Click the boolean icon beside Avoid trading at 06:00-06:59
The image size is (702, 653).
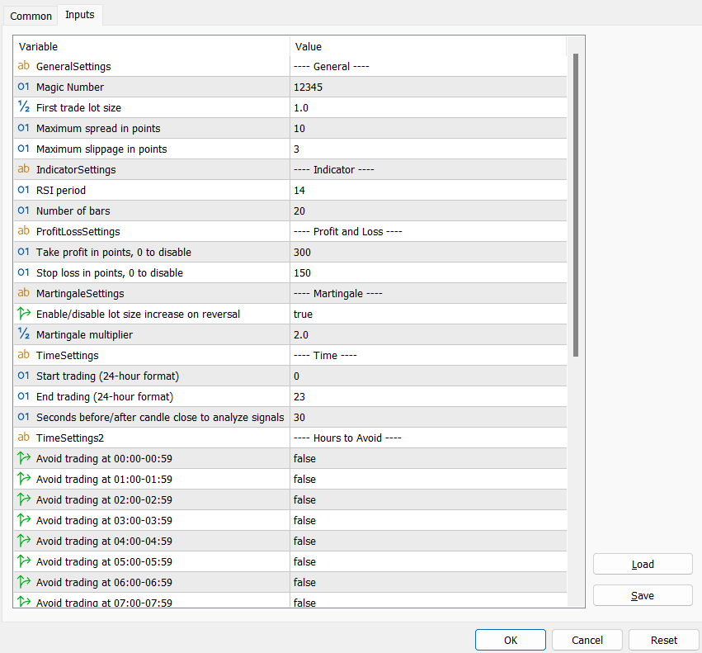click(24, 581)
